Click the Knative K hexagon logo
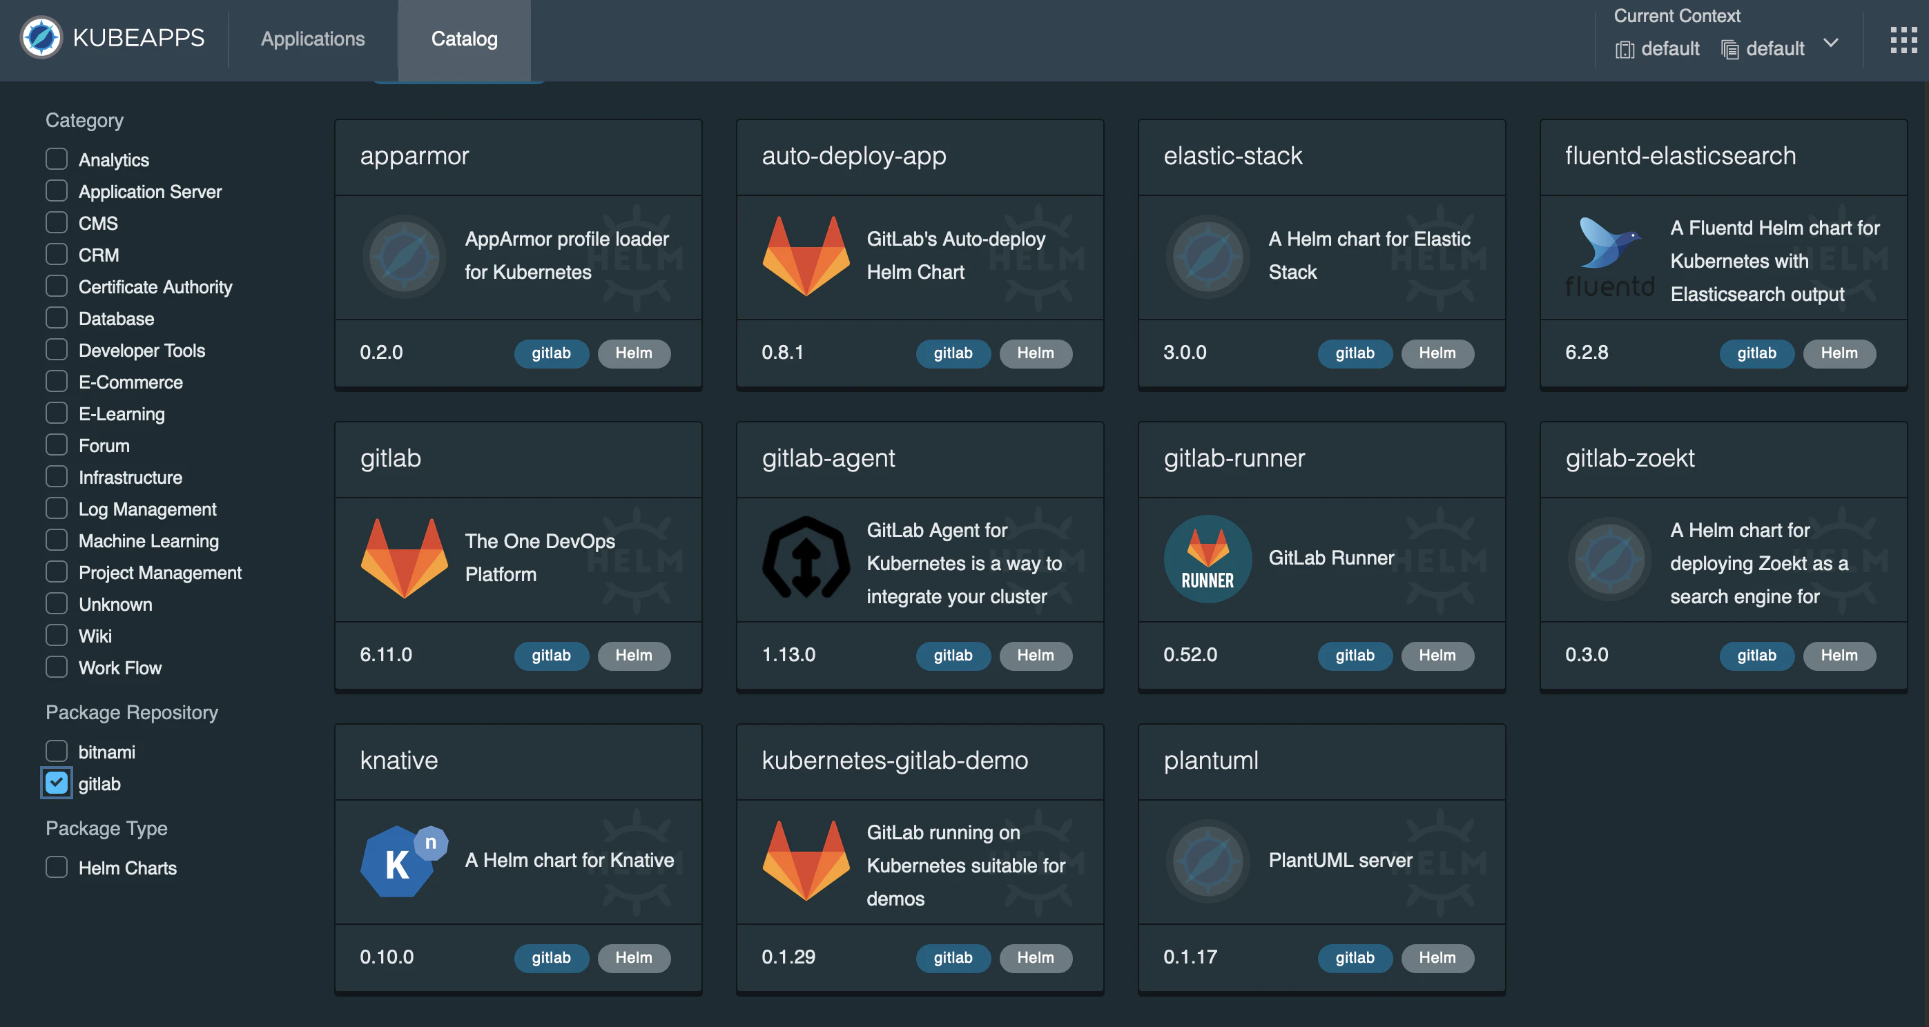1929x1027 pixels. pos(405,861)
